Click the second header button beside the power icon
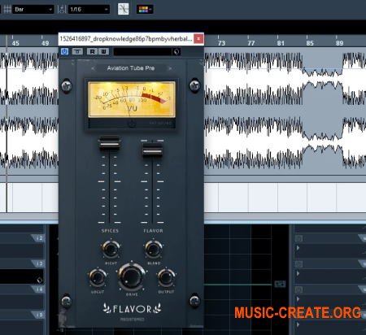Viewport: 366px width, 335px height. pos(77,51)
